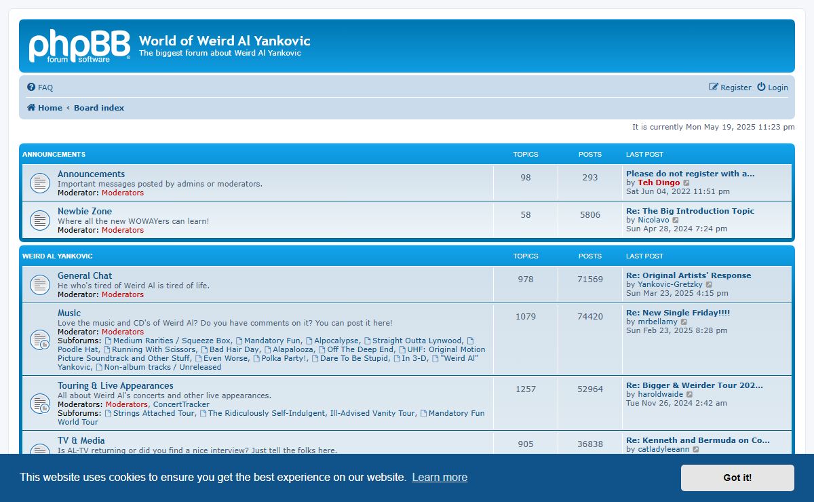Screen dimensions: 814x502
Task: View latest post icon next to mrbellamy
Action: click(684, 322)
